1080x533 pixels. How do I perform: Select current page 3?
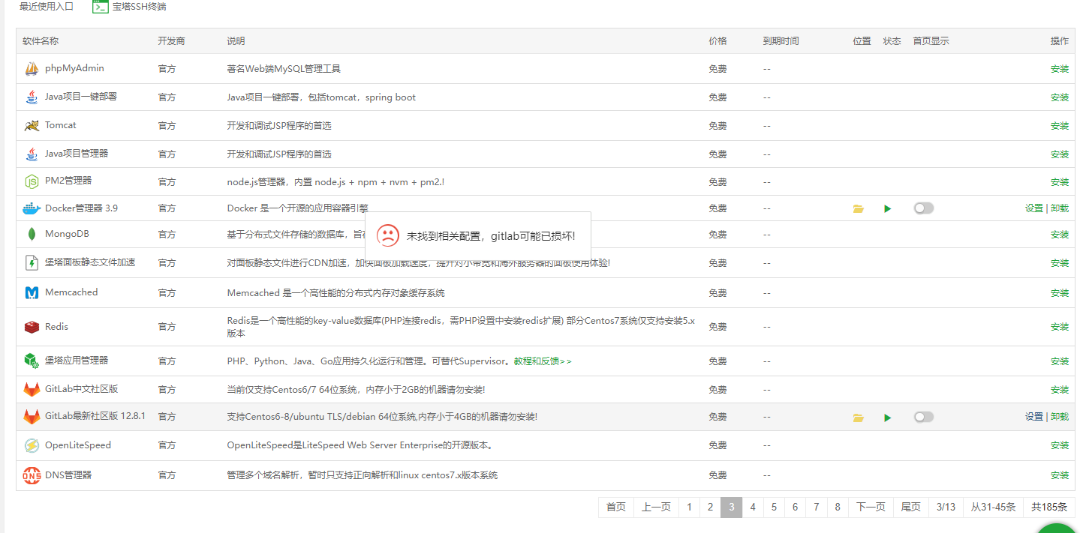(x=732, y=508)
